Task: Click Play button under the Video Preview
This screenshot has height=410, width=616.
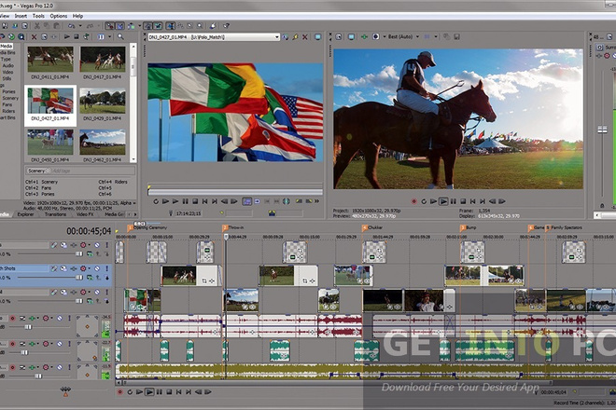Action: pos(443,201)
